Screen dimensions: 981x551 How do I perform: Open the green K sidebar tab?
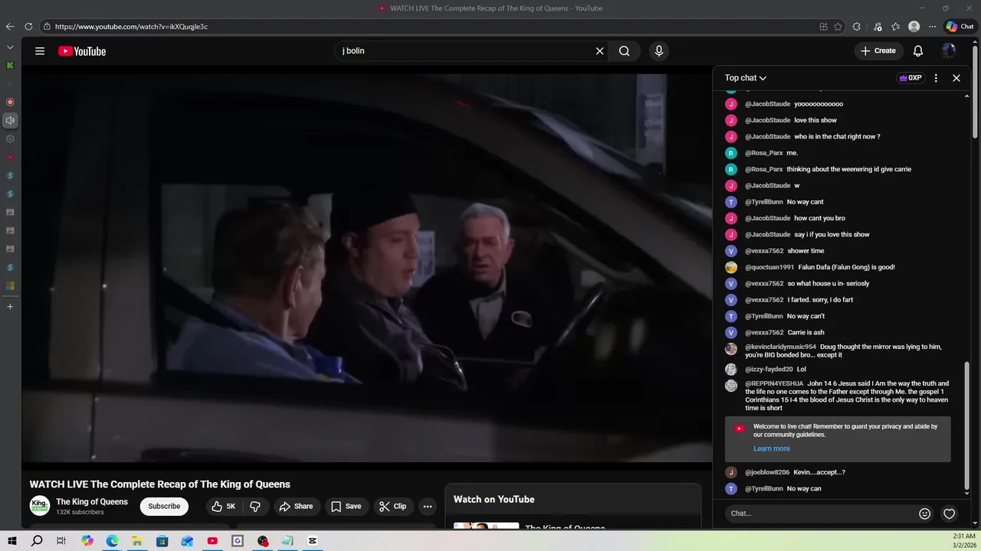(x=10, y=66)
